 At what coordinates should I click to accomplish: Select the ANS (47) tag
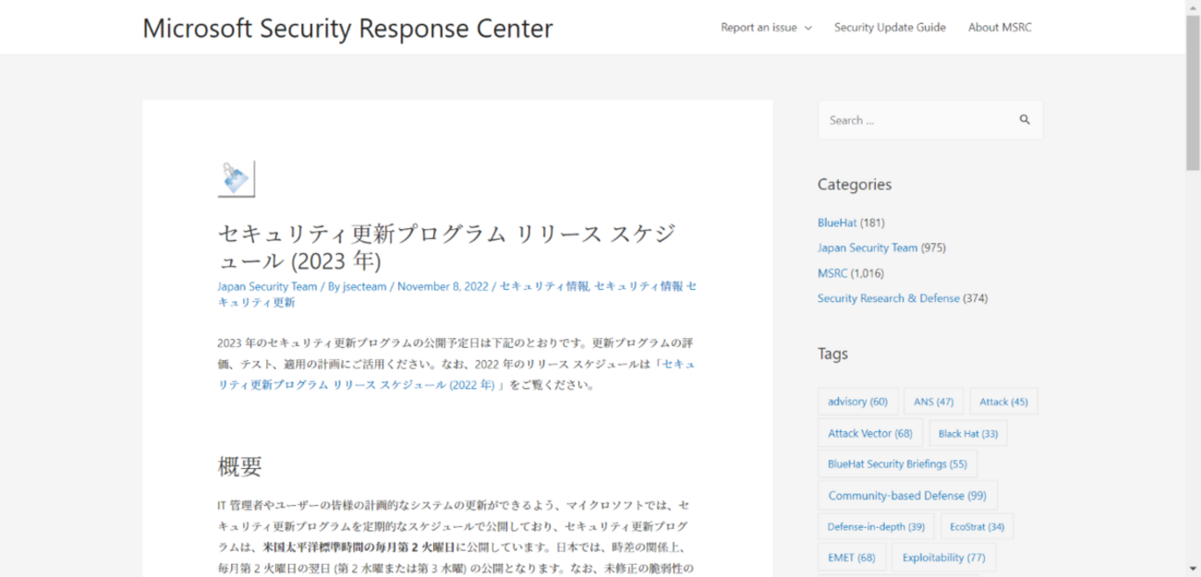pos(933,402)
